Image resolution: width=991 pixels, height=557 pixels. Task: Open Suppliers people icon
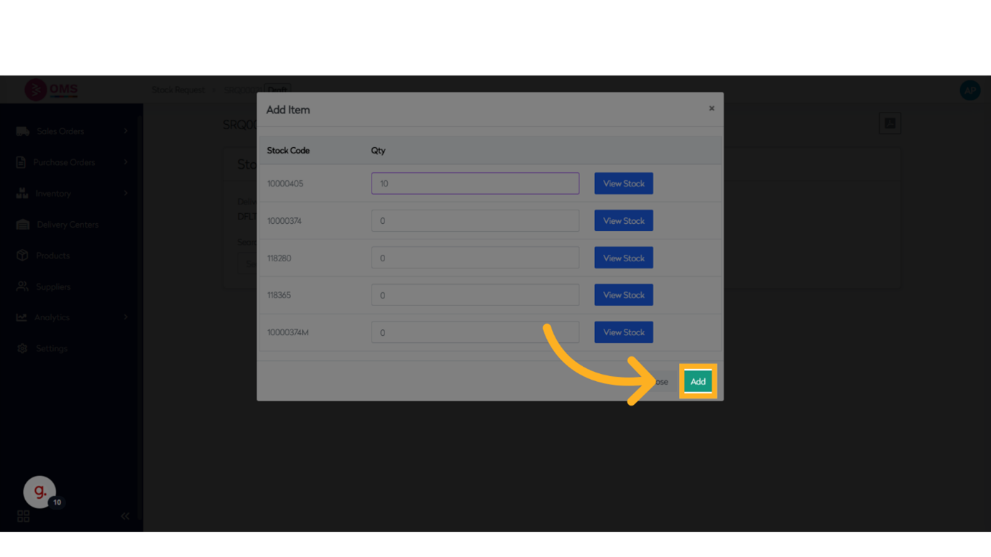click(22, 286)
